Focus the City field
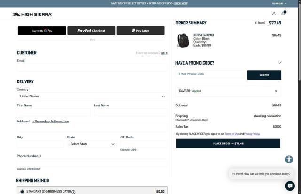Screen dimensions: 301x194 tap(40, 144)
